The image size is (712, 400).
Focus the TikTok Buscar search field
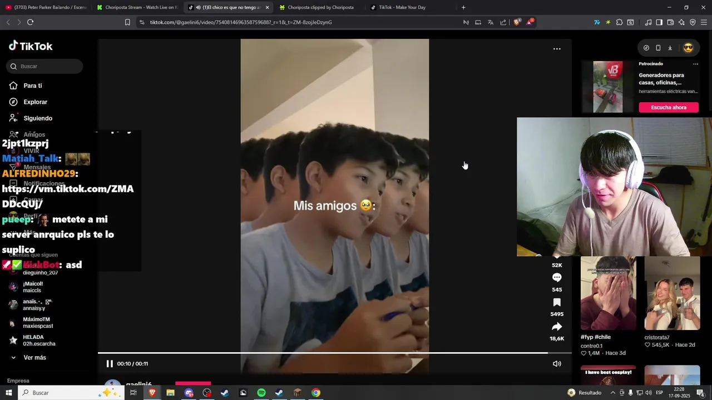coord(44,66)
